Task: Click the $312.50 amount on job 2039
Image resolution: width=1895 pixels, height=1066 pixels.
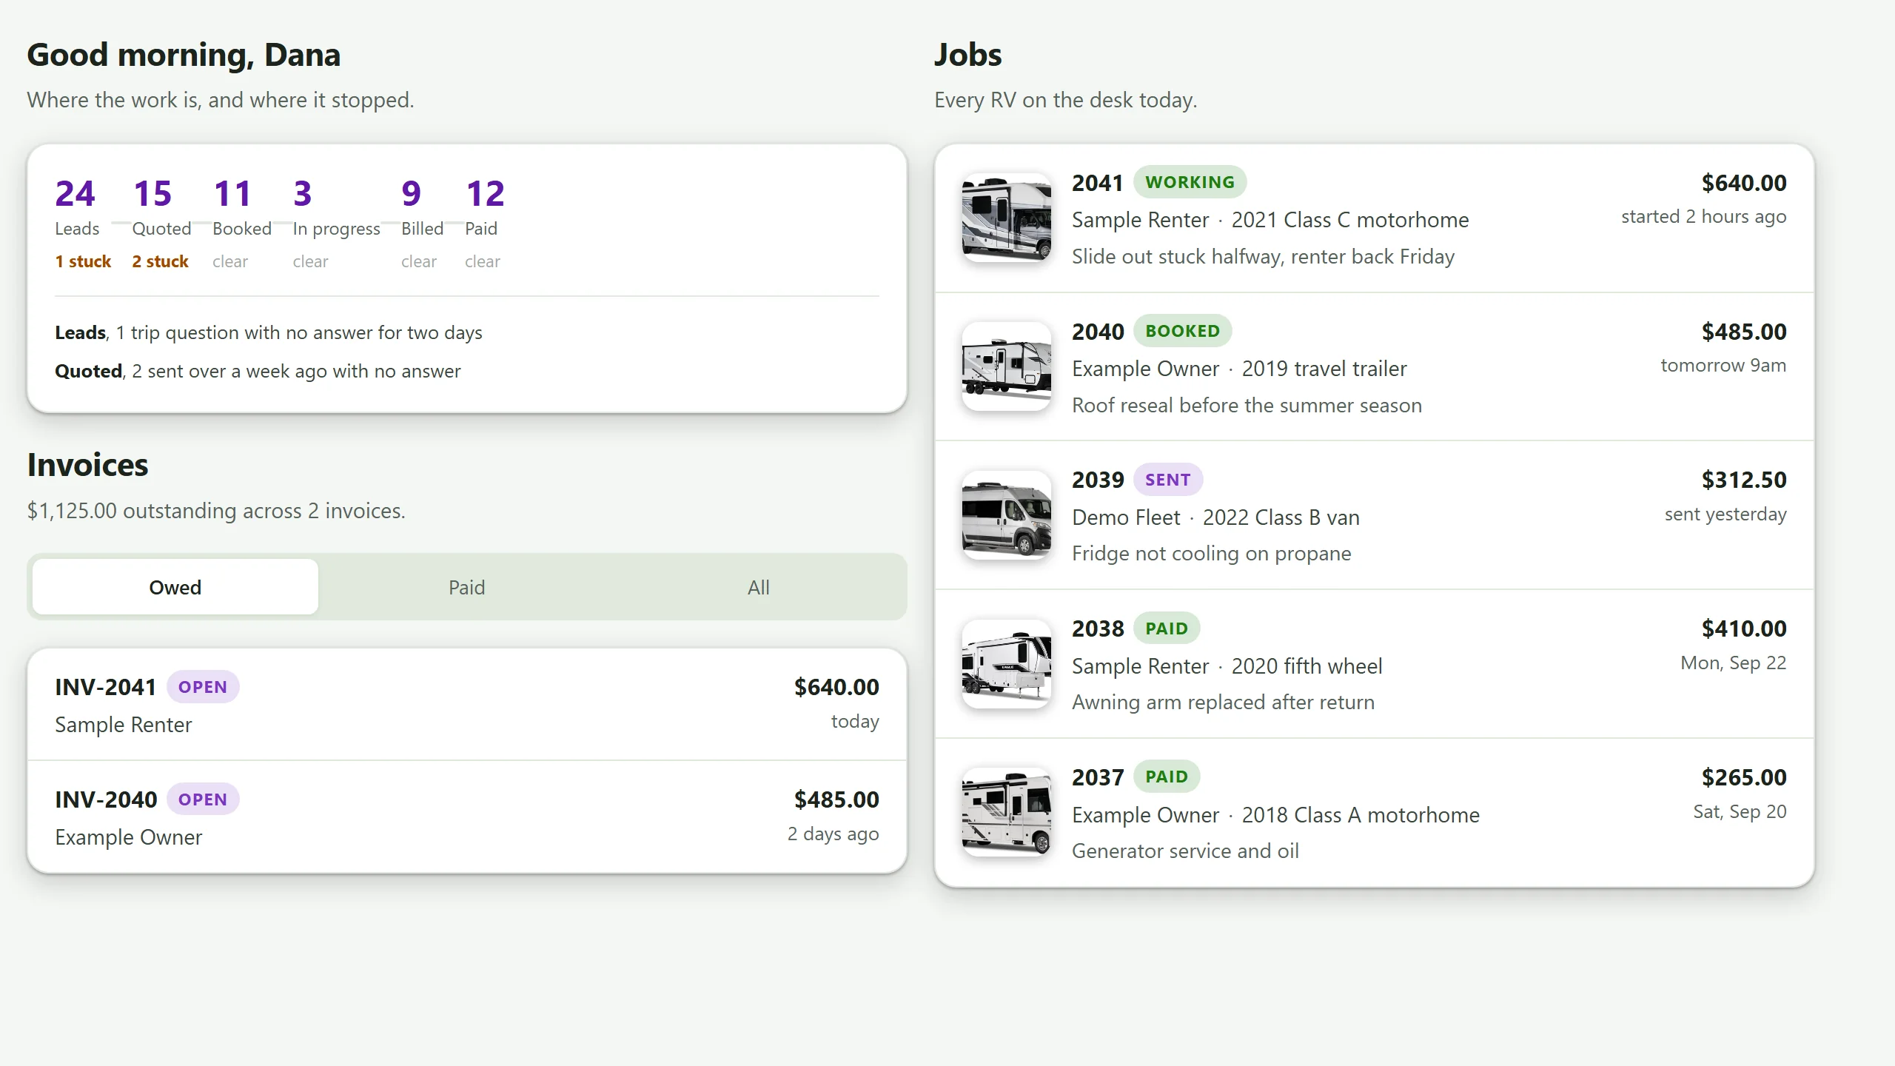Action: click(1743, 480)
